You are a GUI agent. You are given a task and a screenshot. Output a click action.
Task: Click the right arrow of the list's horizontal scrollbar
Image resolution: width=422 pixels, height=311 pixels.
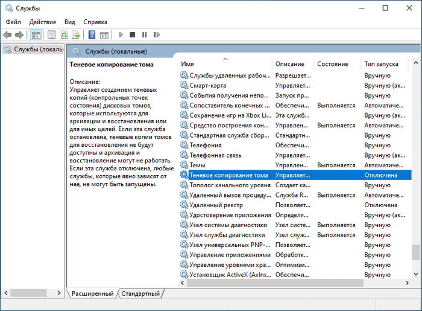tap(407, 283)
